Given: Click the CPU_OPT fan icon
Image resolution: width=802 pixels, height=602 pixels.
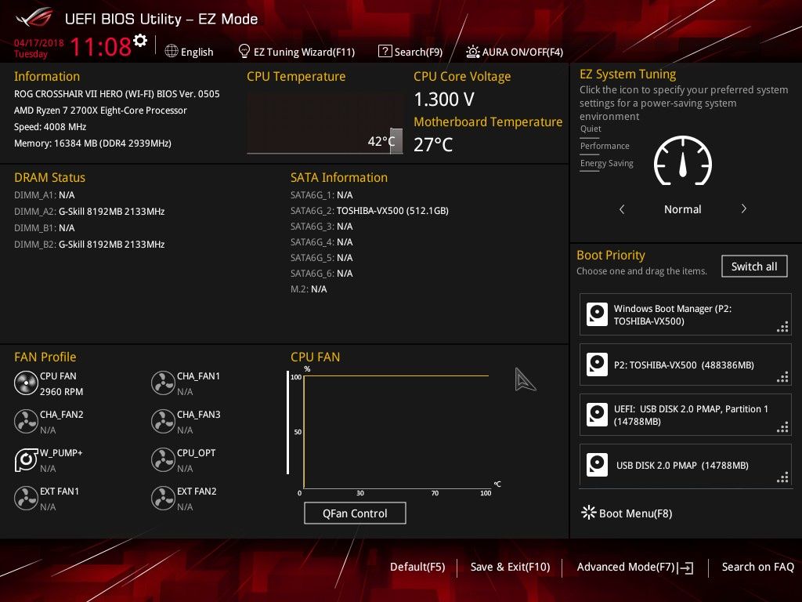Looking at the screenshot, I should (163, 459).
